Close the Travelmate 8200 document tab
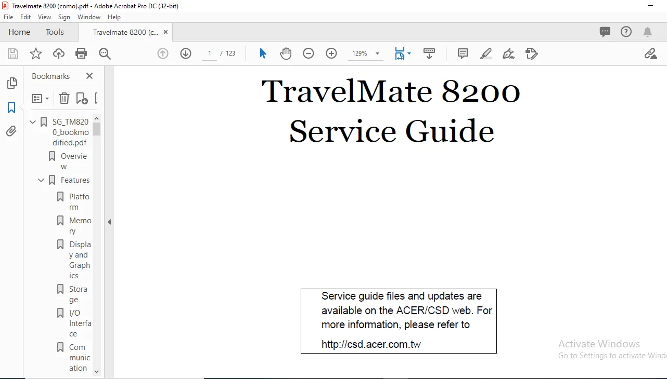Viewport: 667px width, 379px height. (166, 32)
